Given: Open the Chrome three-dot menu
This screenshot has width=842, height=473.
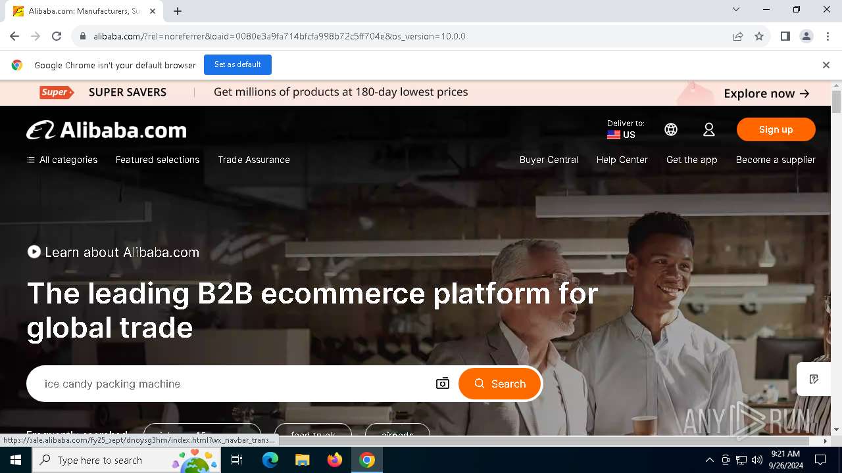Looking at the screenshot, I should pos(827,36).
